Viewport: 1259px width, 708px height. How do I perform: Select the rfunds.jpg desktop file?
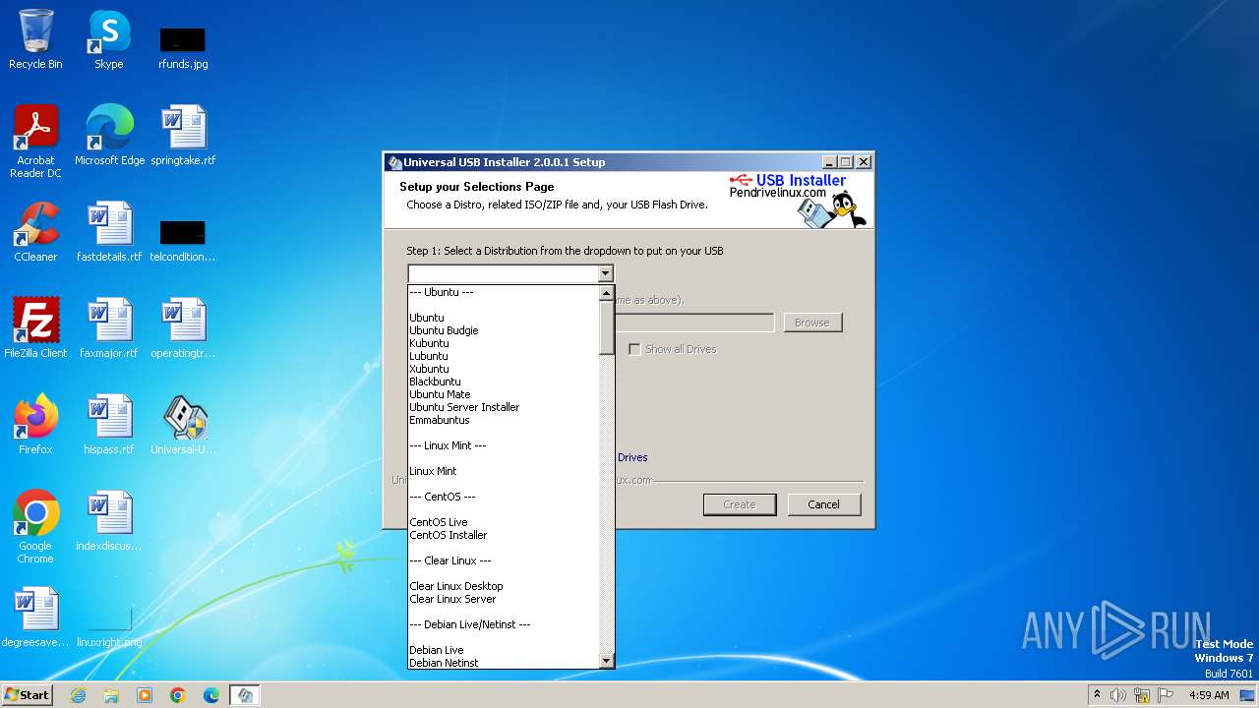[183, 47]
